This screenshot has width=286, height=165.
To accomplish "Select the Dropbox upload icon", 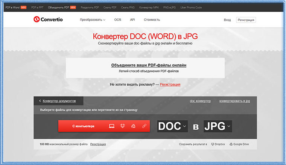I will (x=122, y=126).
